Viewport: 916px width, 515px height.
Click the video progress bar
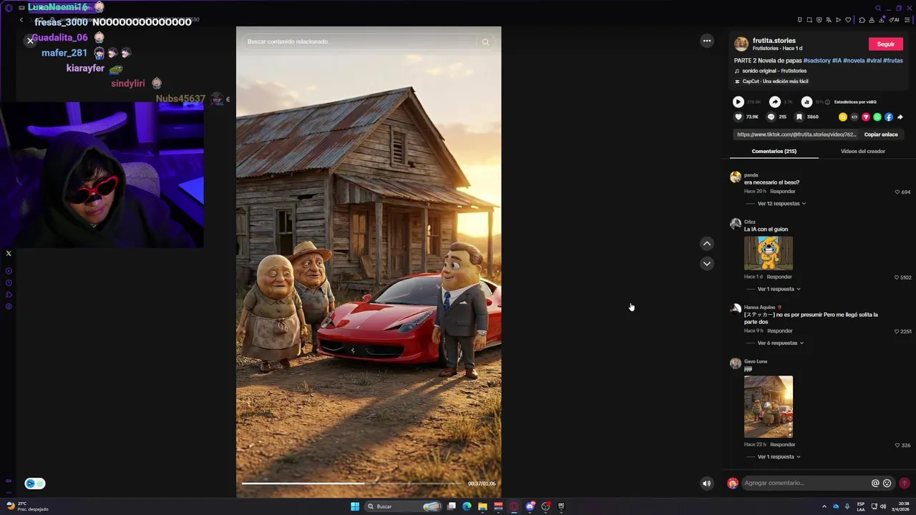[353, 484]
